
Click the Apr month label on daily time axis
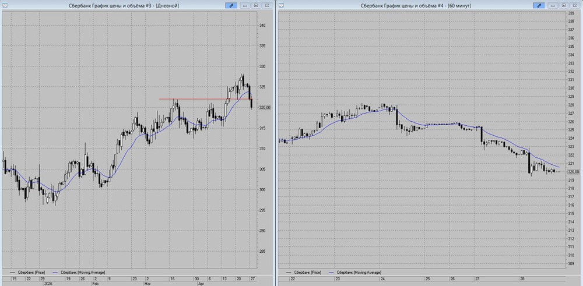201,283
